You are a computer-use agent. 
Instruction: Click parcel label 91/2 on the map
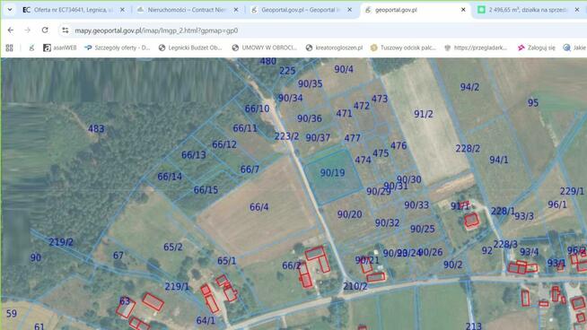(x=424, y=114)
